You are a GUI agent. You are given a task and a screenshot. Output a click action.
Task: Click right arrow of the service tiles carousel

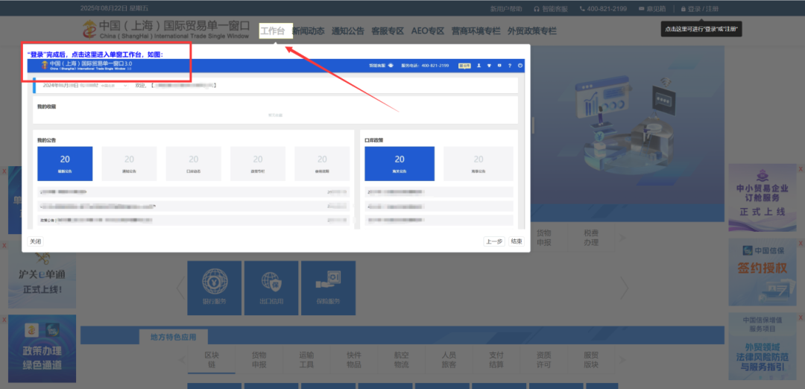click(x=625, y=288)
